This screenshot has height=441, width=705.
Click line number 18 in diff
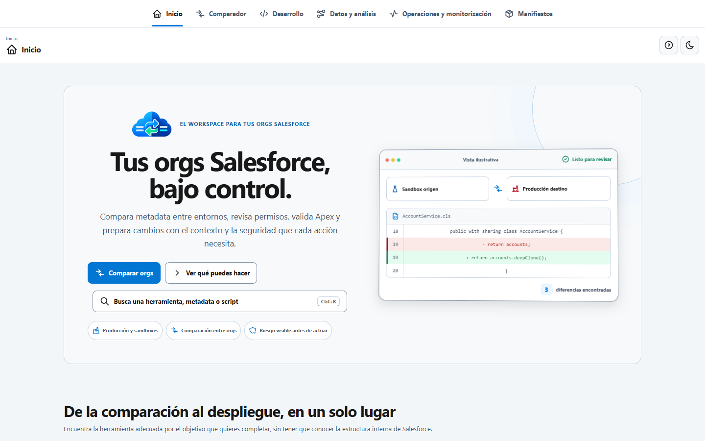click(396, 231)
